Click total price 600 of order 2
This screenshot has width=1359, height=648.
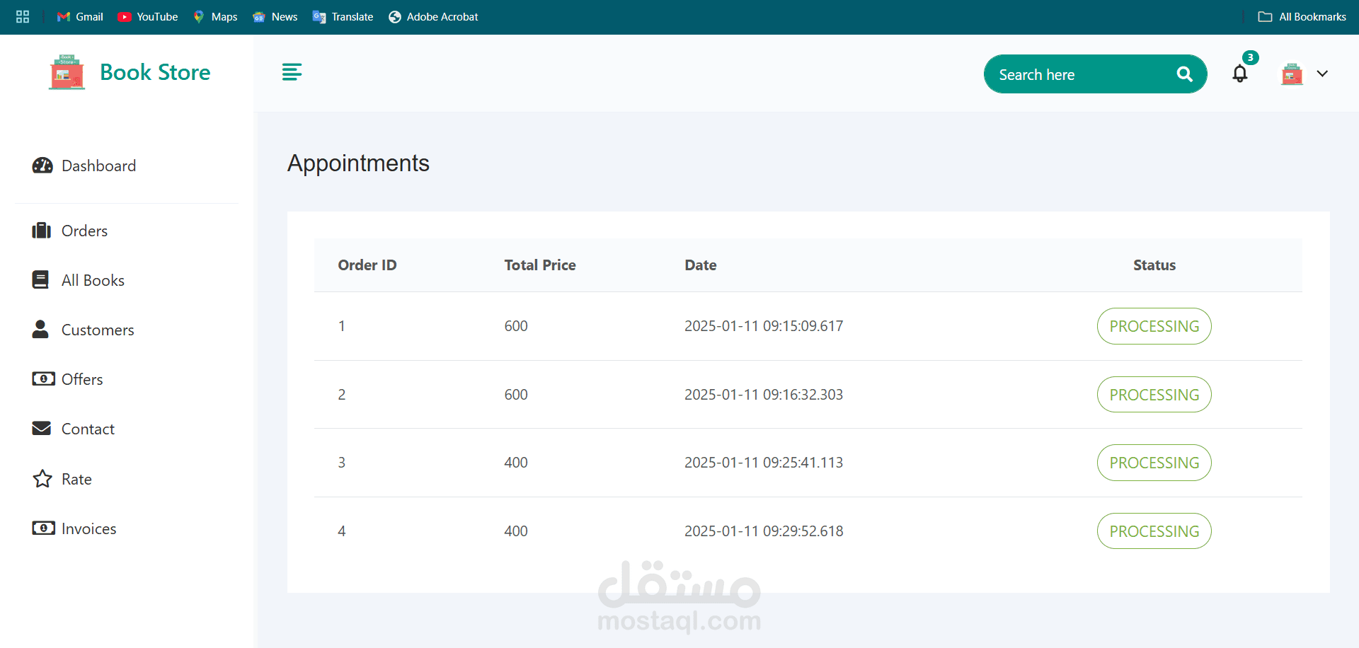click(x=516, y=395)
